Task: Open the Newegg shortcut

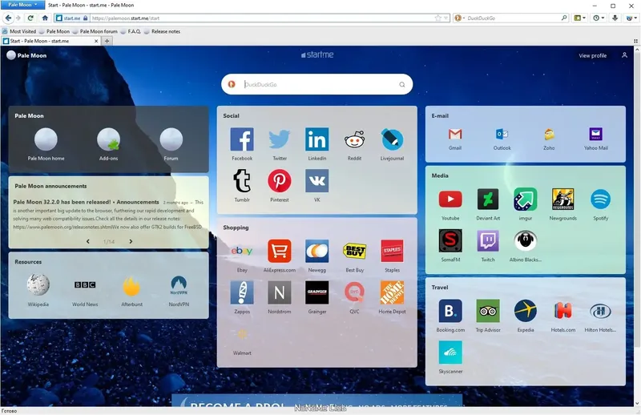Action: (x=316, y=251)
